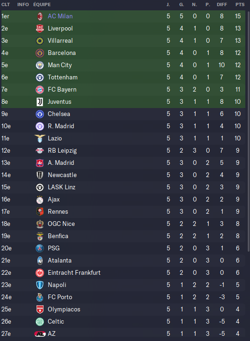
Task: Click the Benfica badge icon
Action: (x=40, y=236)
